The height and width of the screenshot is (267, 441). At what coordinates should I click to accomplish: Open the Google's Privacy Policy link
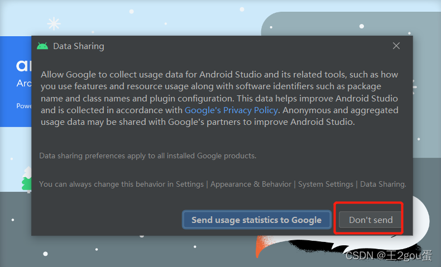pyautogui.click(x=231, y=110)
